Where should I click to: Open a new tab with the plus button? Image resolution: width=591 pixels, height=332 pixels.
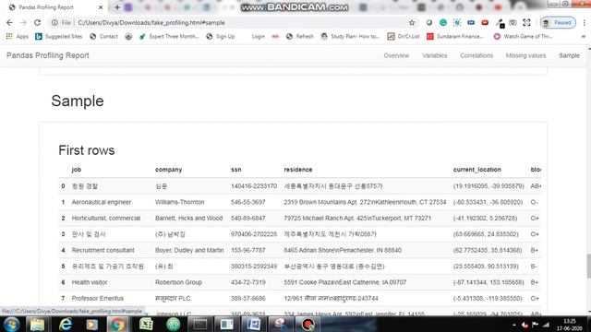point(117,7)
